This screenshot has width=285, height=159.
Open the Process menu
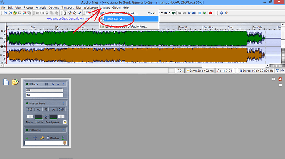coord(28,7)
